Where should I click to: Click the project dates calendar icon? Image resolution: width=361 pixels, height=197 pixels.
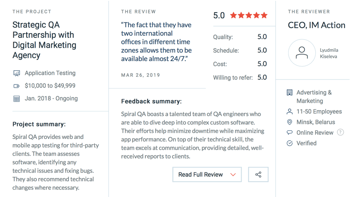click(17, 98)
